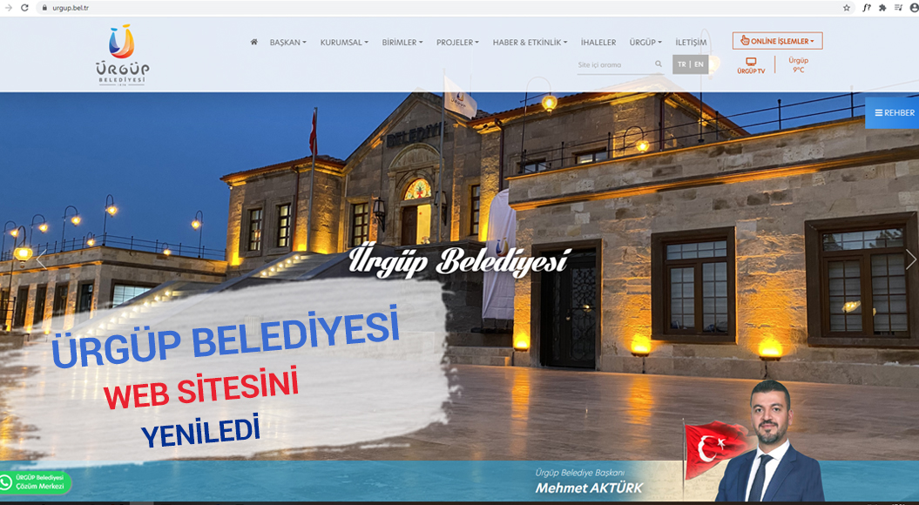The width and height of the screenshot is (919, 505).
Task: Click the Site içi arama search field
Action: point(614,65)
